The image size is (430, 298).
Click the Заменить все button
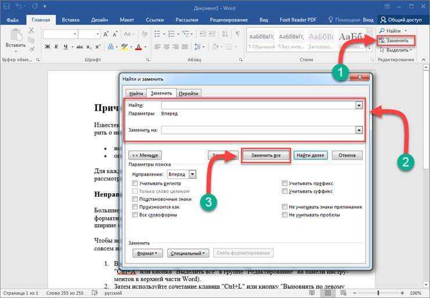coord(266,155)
